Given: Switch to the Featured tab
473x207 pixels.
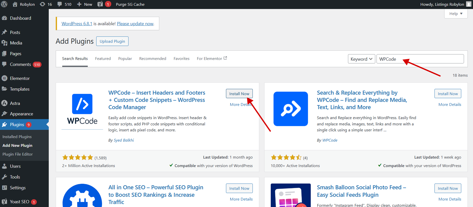Looking at the screenshot, I should pyautogui.click(x=103, y=58).
